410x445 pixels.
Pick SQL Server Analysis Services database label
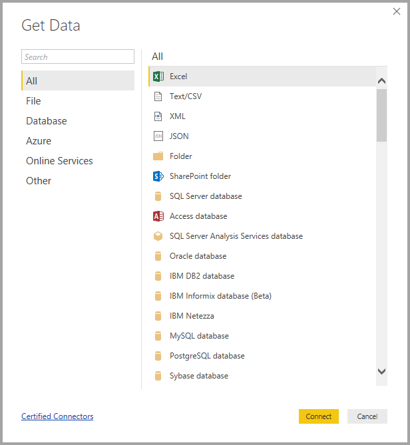(236, 236)
